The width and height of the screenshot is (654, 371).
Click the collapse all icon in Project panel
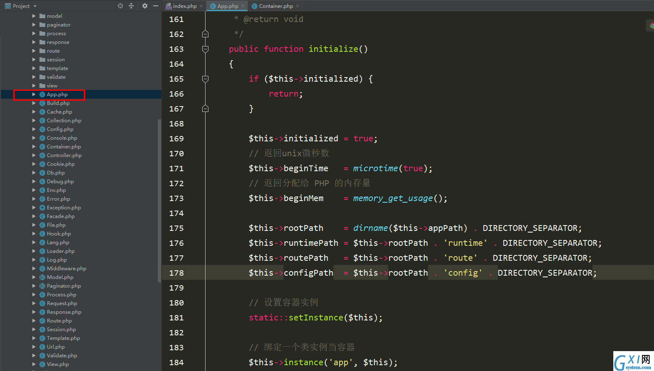(131, 6)
